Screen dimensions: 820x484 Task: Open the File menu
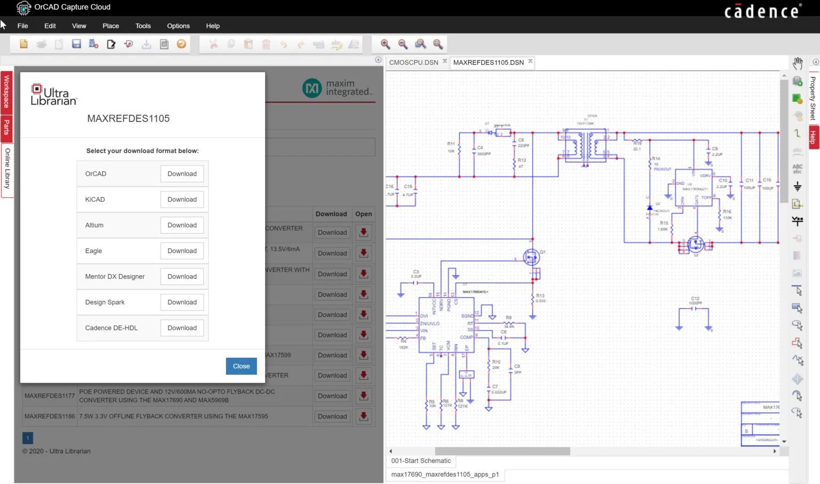[23, 26]
